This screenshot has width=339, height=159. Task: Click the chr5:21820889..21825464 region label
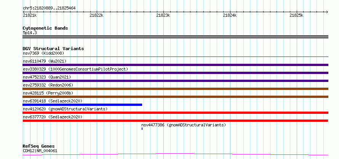click(x=49, y=8)
